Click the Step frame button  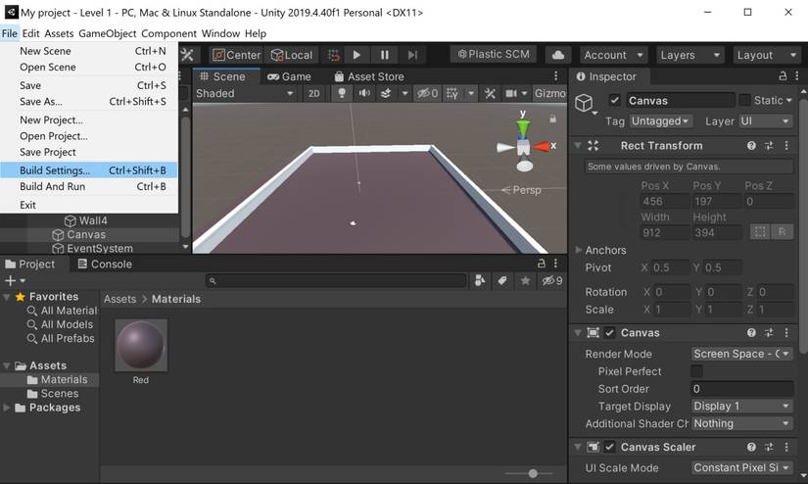point(412,55)
